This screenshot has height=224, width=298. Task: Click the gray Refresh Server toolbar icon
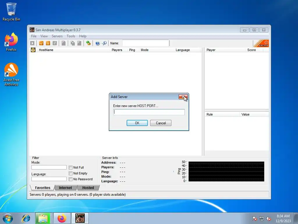coord(55,43)
